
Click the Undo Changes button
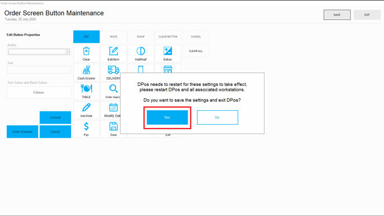tap(22, 132)
